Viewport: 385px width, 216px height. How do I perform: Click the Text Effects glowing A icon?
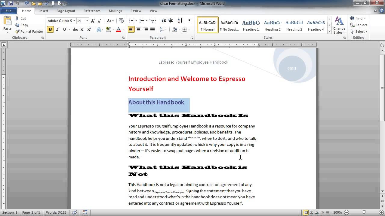(x=99, y=29)
